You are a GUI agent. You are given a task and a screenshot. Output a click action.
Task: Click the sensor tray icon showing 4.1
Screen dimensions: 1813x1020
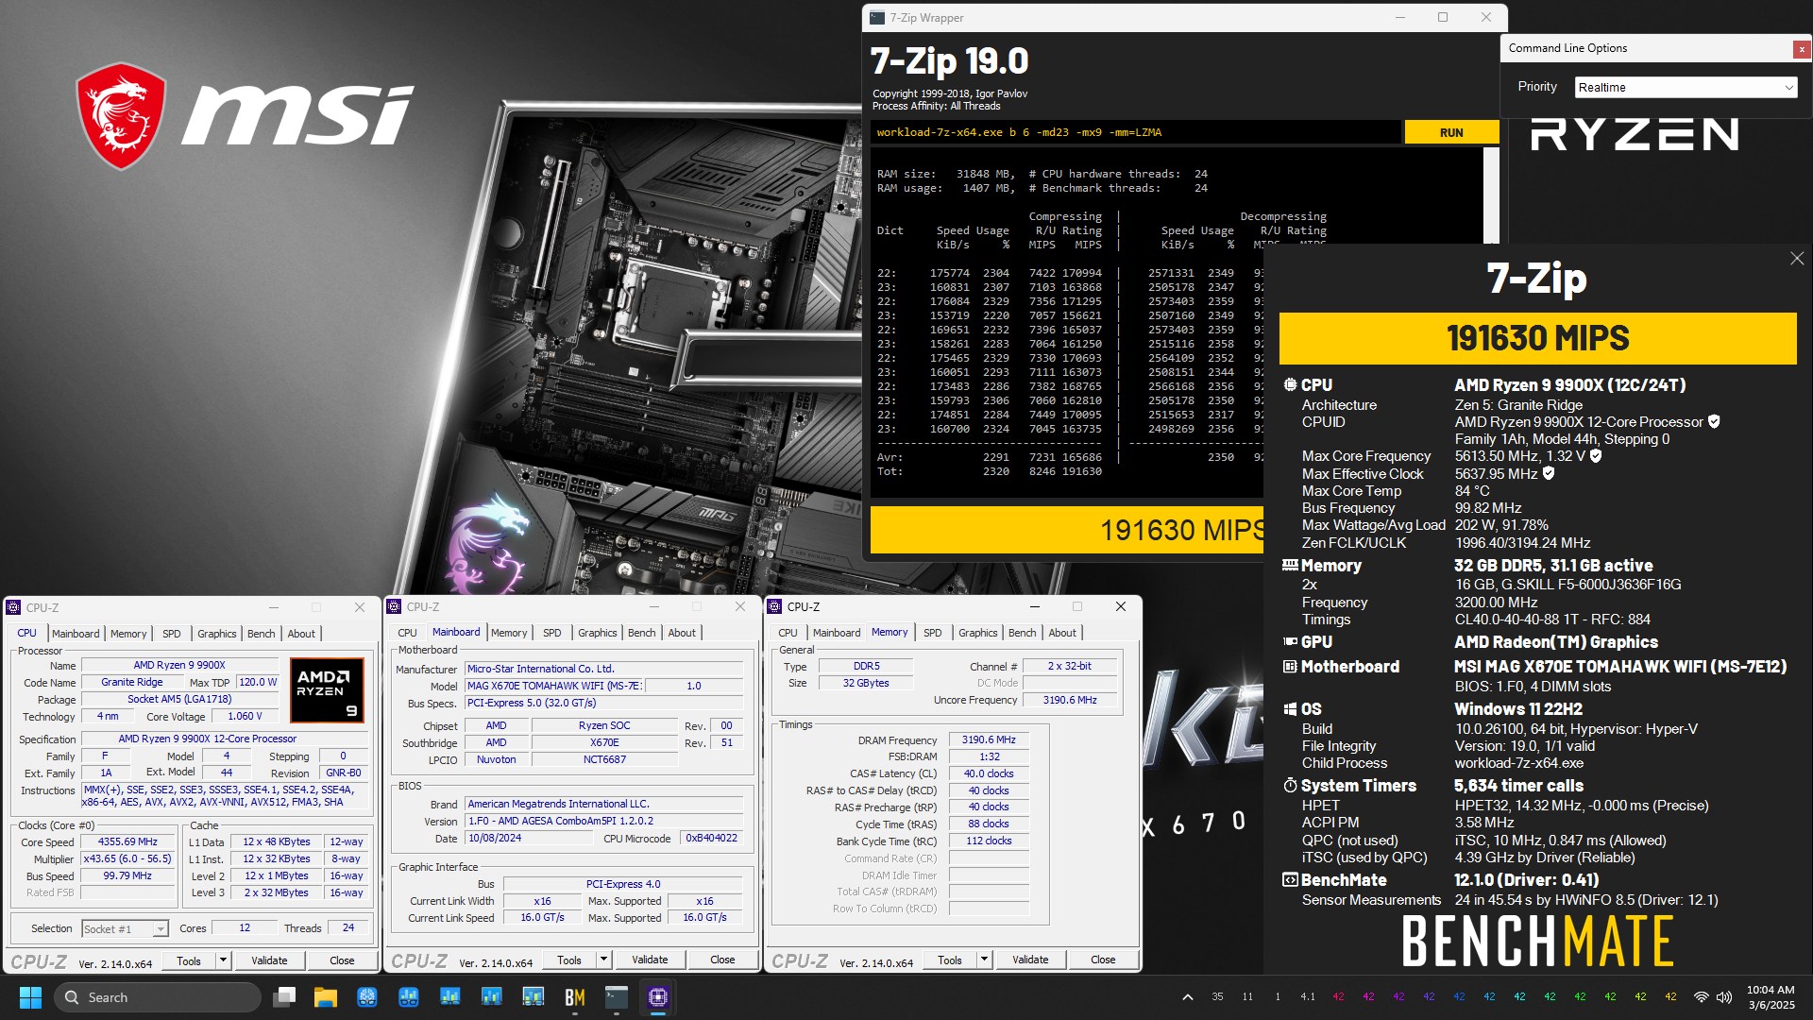click(1308, 997)
